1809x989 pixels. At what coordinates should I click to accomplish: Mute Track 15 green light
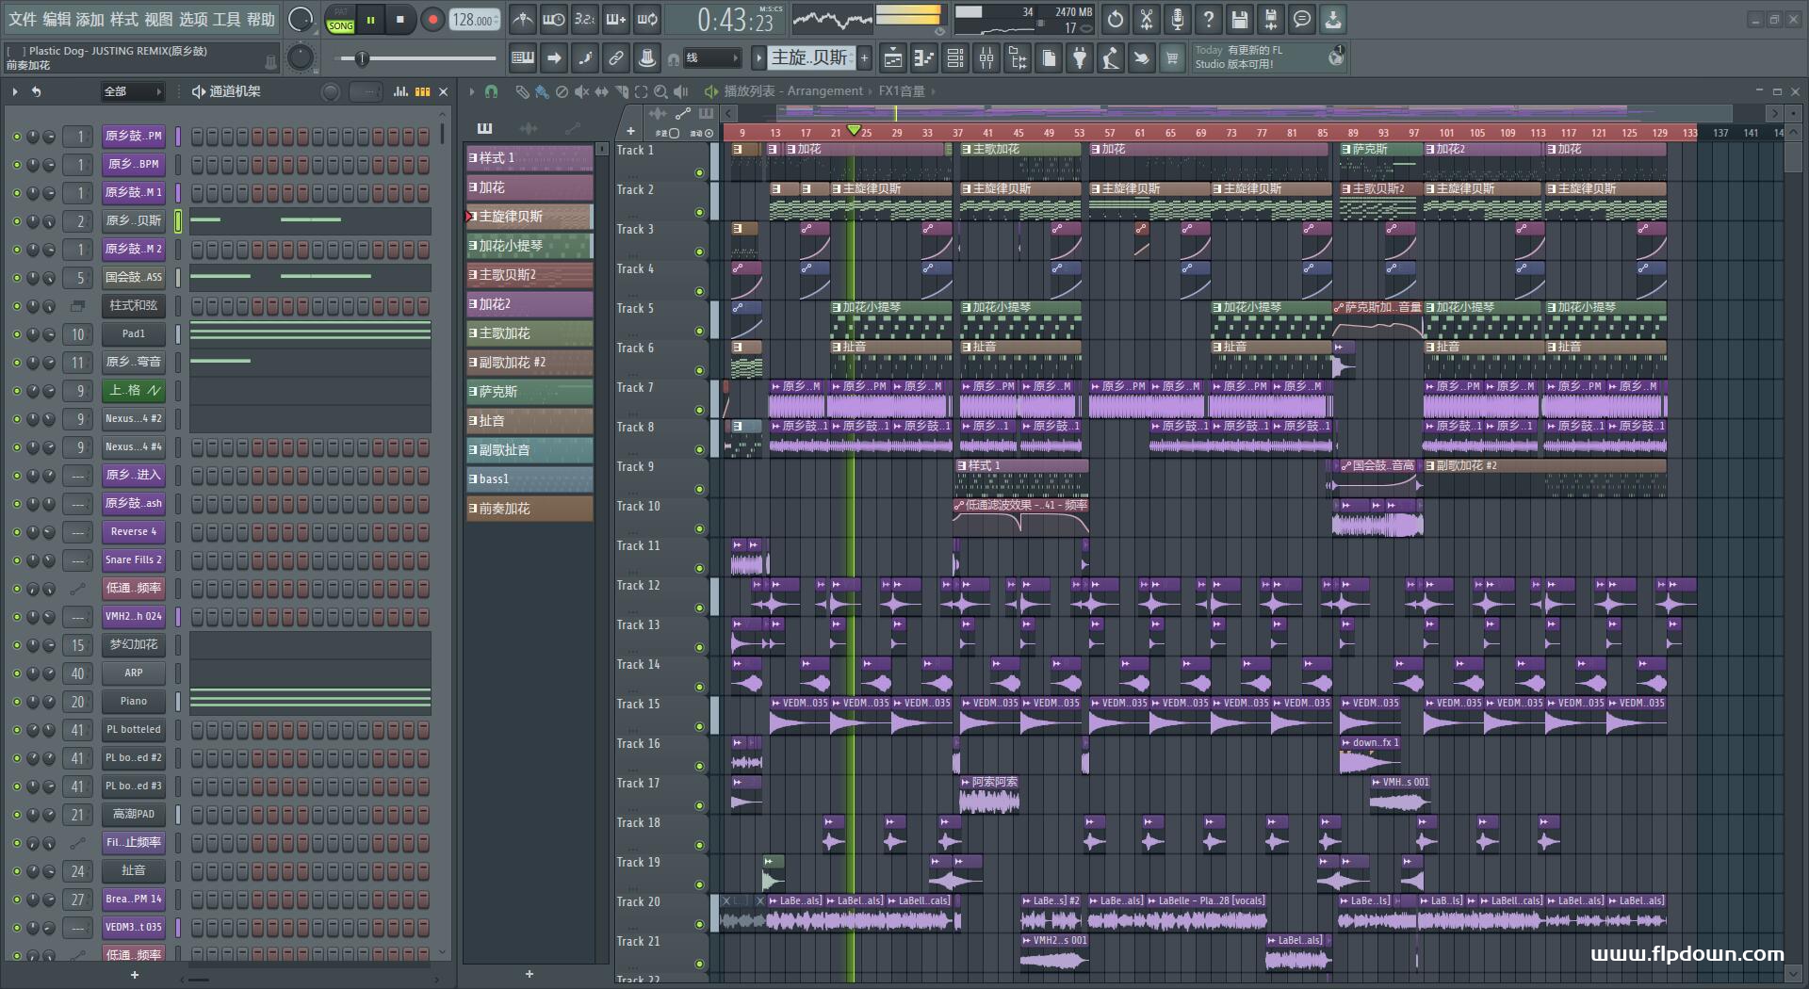click(699, 726)
